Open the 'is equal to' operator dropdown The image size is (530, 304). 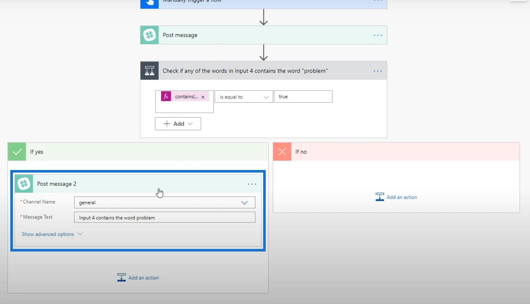pos(244,97)
